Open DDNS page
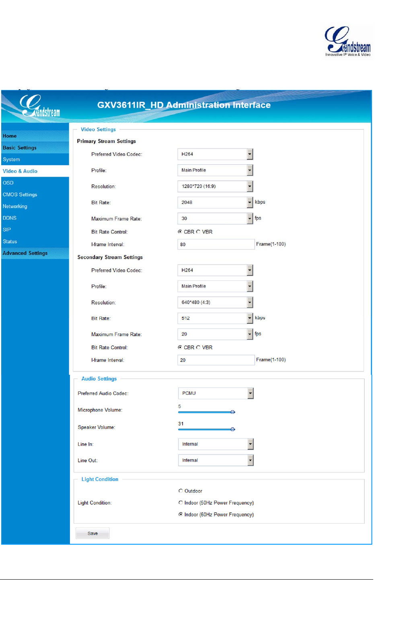The width and height of the screenshot is (405, 619). point(35,218)
